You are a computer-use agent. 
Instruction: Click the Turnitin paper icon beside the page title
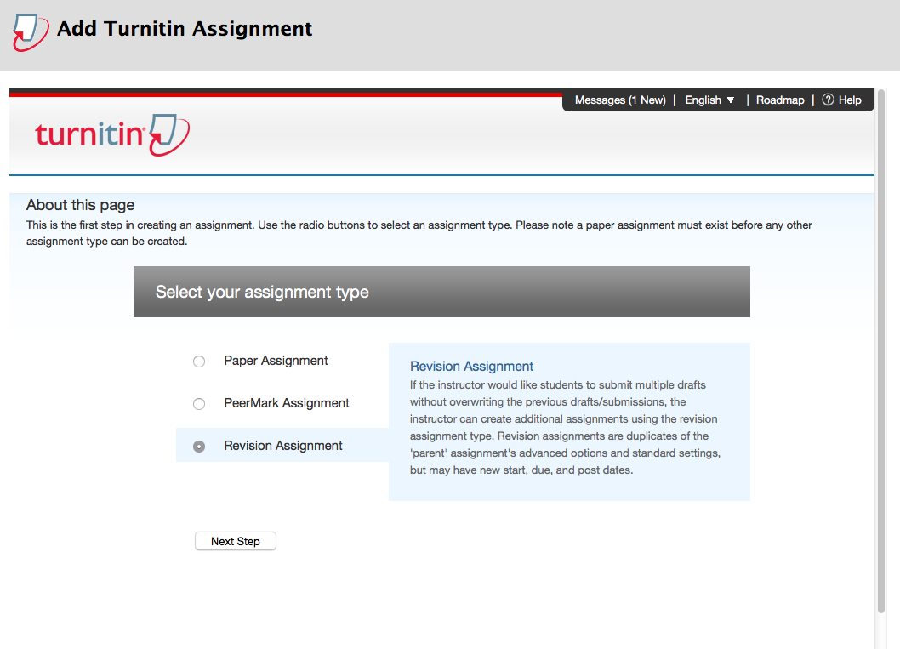(26, 30)
